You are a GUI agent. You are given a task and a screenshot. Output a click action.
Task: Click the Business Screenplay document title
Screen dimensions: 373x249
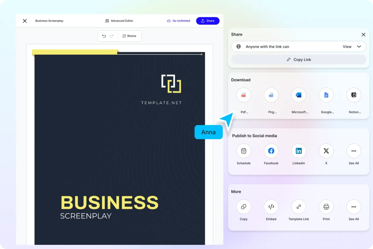click(49, 21)
